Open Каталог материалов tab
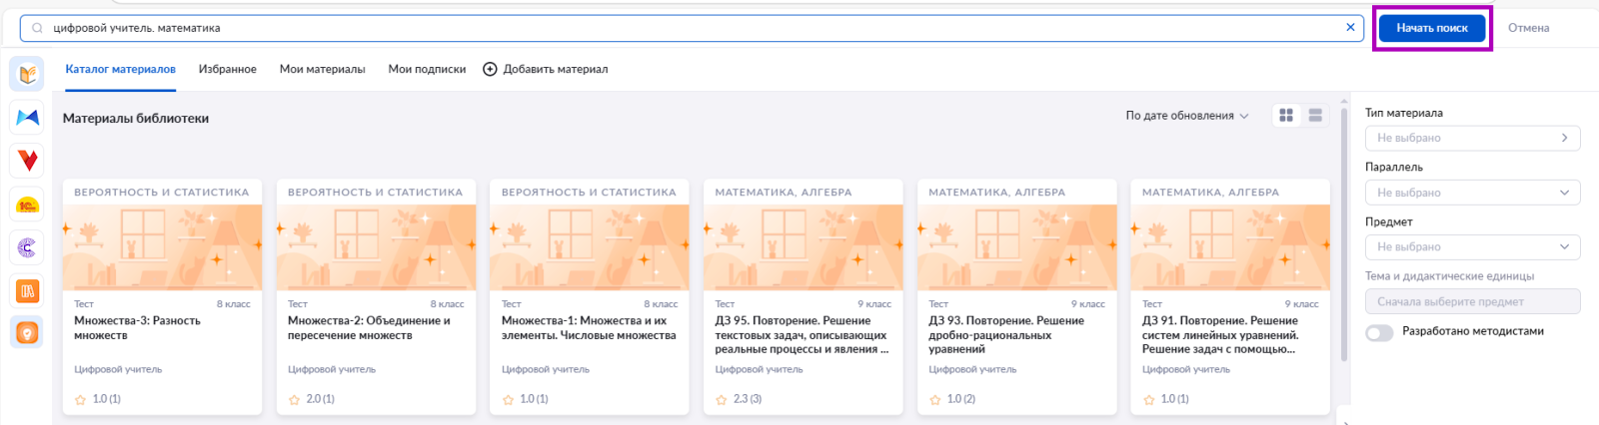 (x=120, y=69)
